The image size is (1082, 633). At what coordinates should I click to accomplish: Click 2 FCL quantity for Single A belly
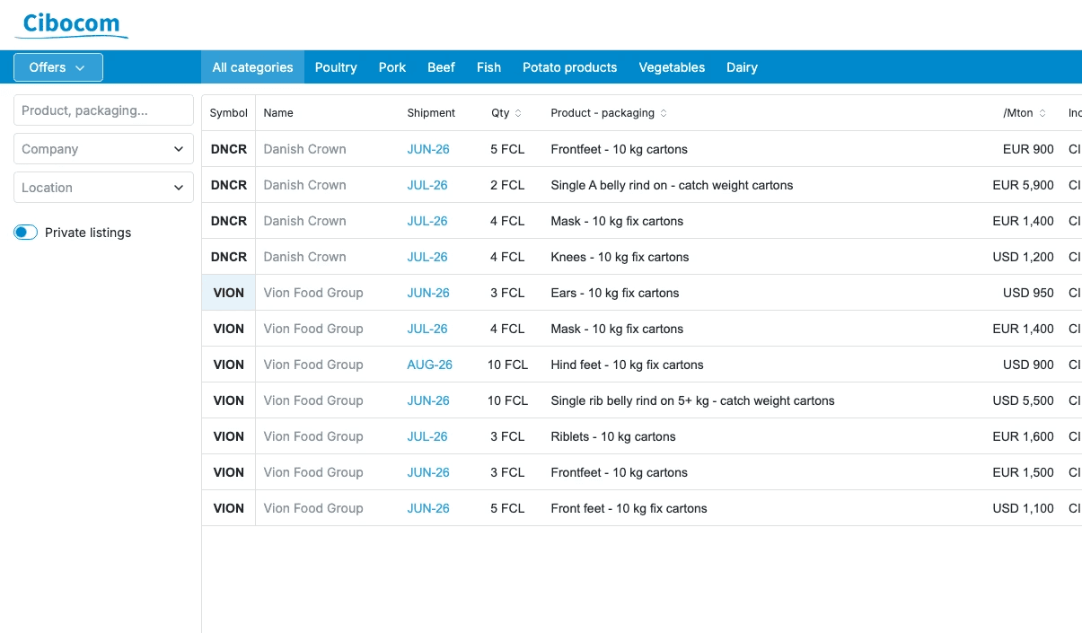click(x=507, y=185)
